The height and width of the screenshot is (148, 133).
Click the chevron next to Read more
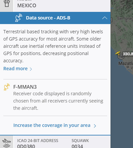pos(31,69)
